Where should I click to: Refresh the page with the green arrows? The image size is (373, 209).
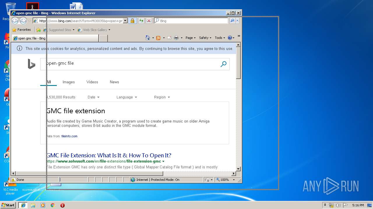(141, 21)
